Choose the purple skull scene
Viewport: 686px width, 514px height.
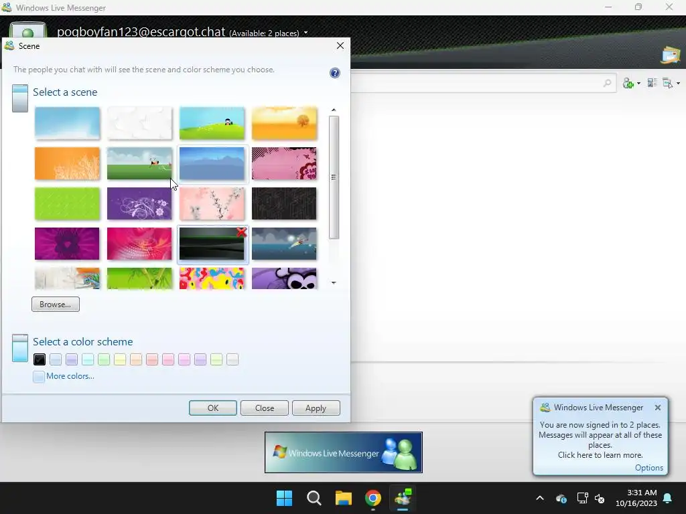284,278
